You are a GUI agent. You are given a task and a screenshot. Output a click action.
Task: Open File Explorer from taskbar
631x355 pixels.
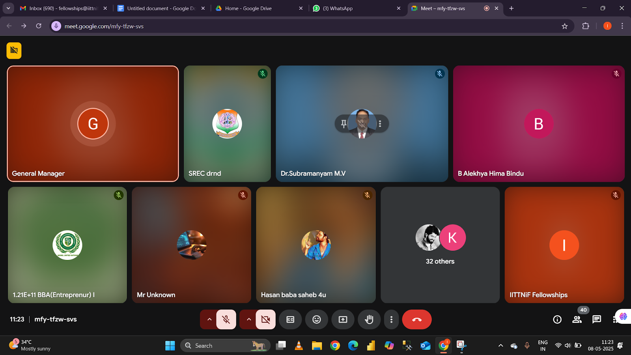tap(317, 346)
